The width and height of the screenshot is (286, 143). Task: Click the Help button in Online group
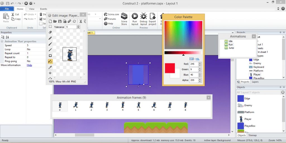click(109, 23)
